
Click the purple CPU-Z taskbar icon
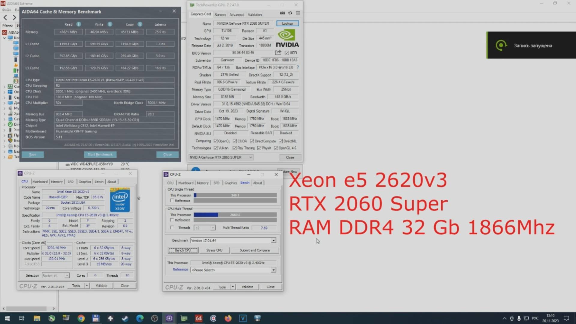(169, 318)
